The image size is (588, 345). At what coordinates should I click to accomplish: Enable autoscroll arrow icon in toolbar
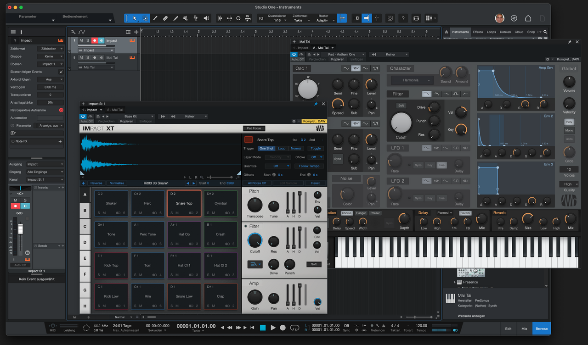[x=367, y=18]
